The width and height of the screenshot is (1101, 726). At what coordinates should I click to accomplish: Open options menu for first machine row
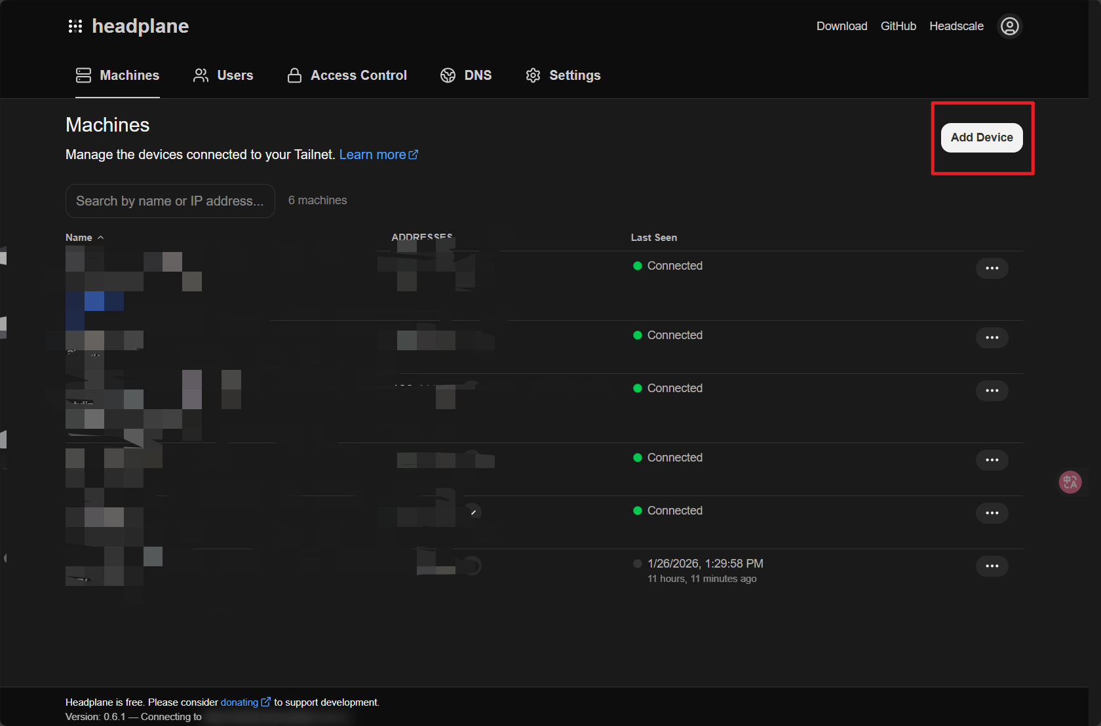pos(992,268)
